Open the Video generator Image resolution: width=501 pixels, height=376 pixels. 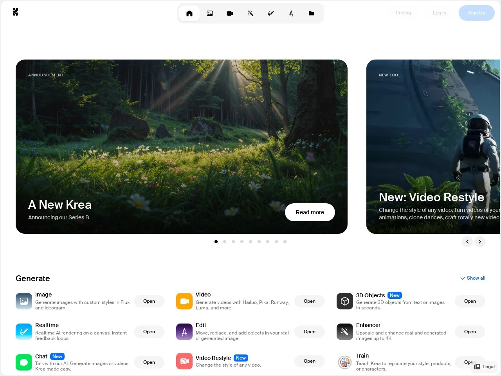tap(310, 301)
